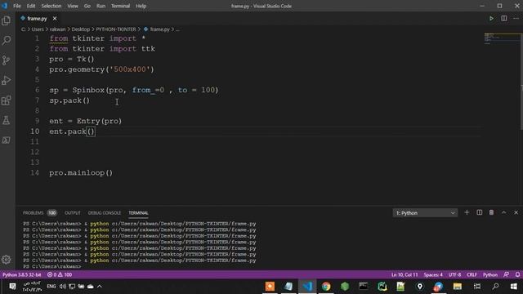Open the Windows Start button
Image resolution: width=523 pixels, height=294 pixels.
point(514,287)
